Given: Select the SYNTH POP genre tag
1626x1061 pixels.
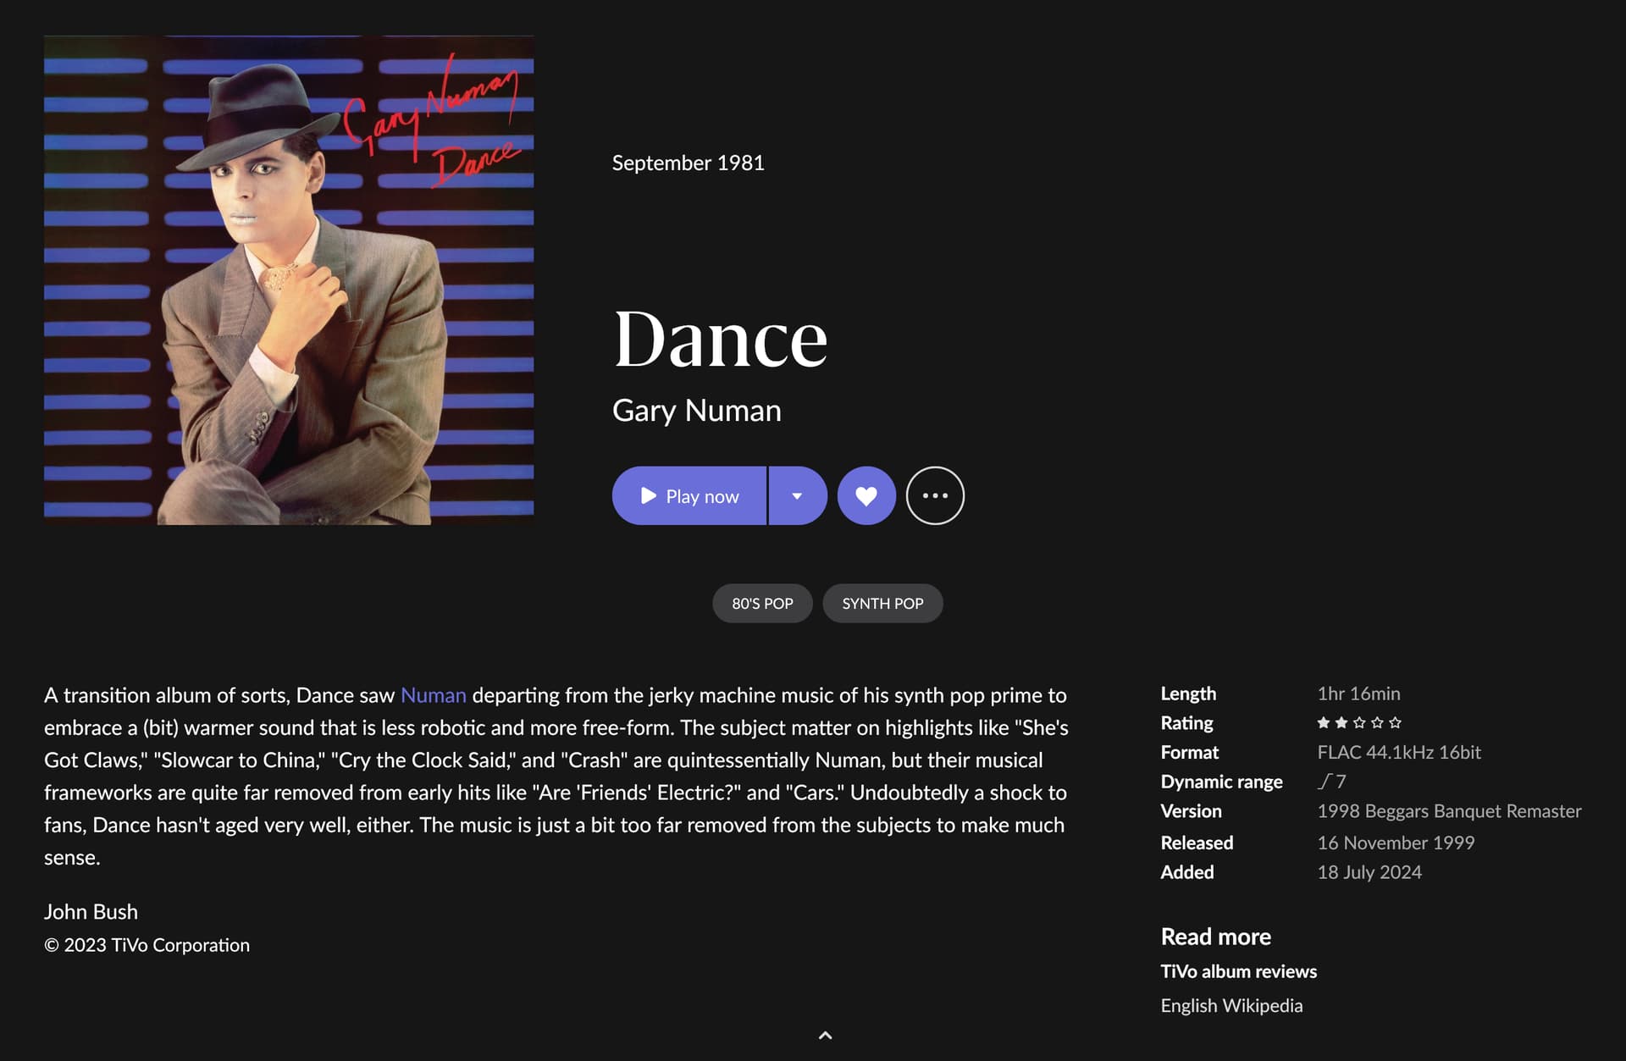Looking at the screenshot, I should [x=882, y=604].
